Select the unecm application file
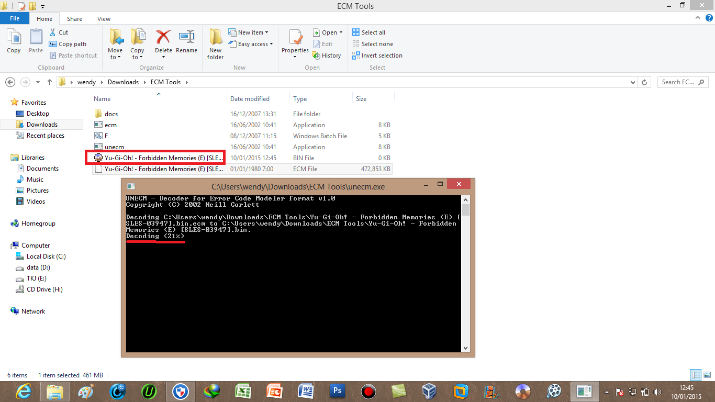 [242, 147]
